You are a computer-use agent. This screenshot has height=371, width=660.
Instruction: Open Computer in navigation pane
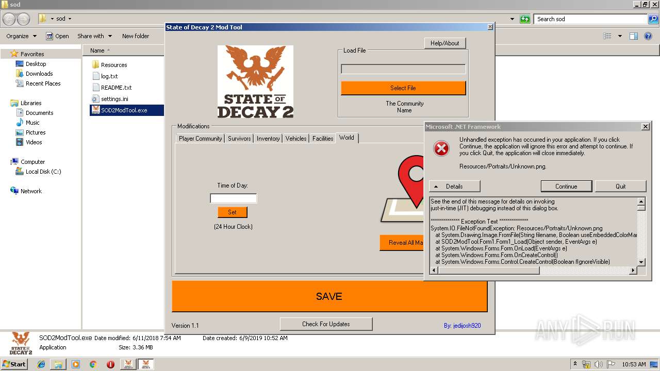(32, 162)
